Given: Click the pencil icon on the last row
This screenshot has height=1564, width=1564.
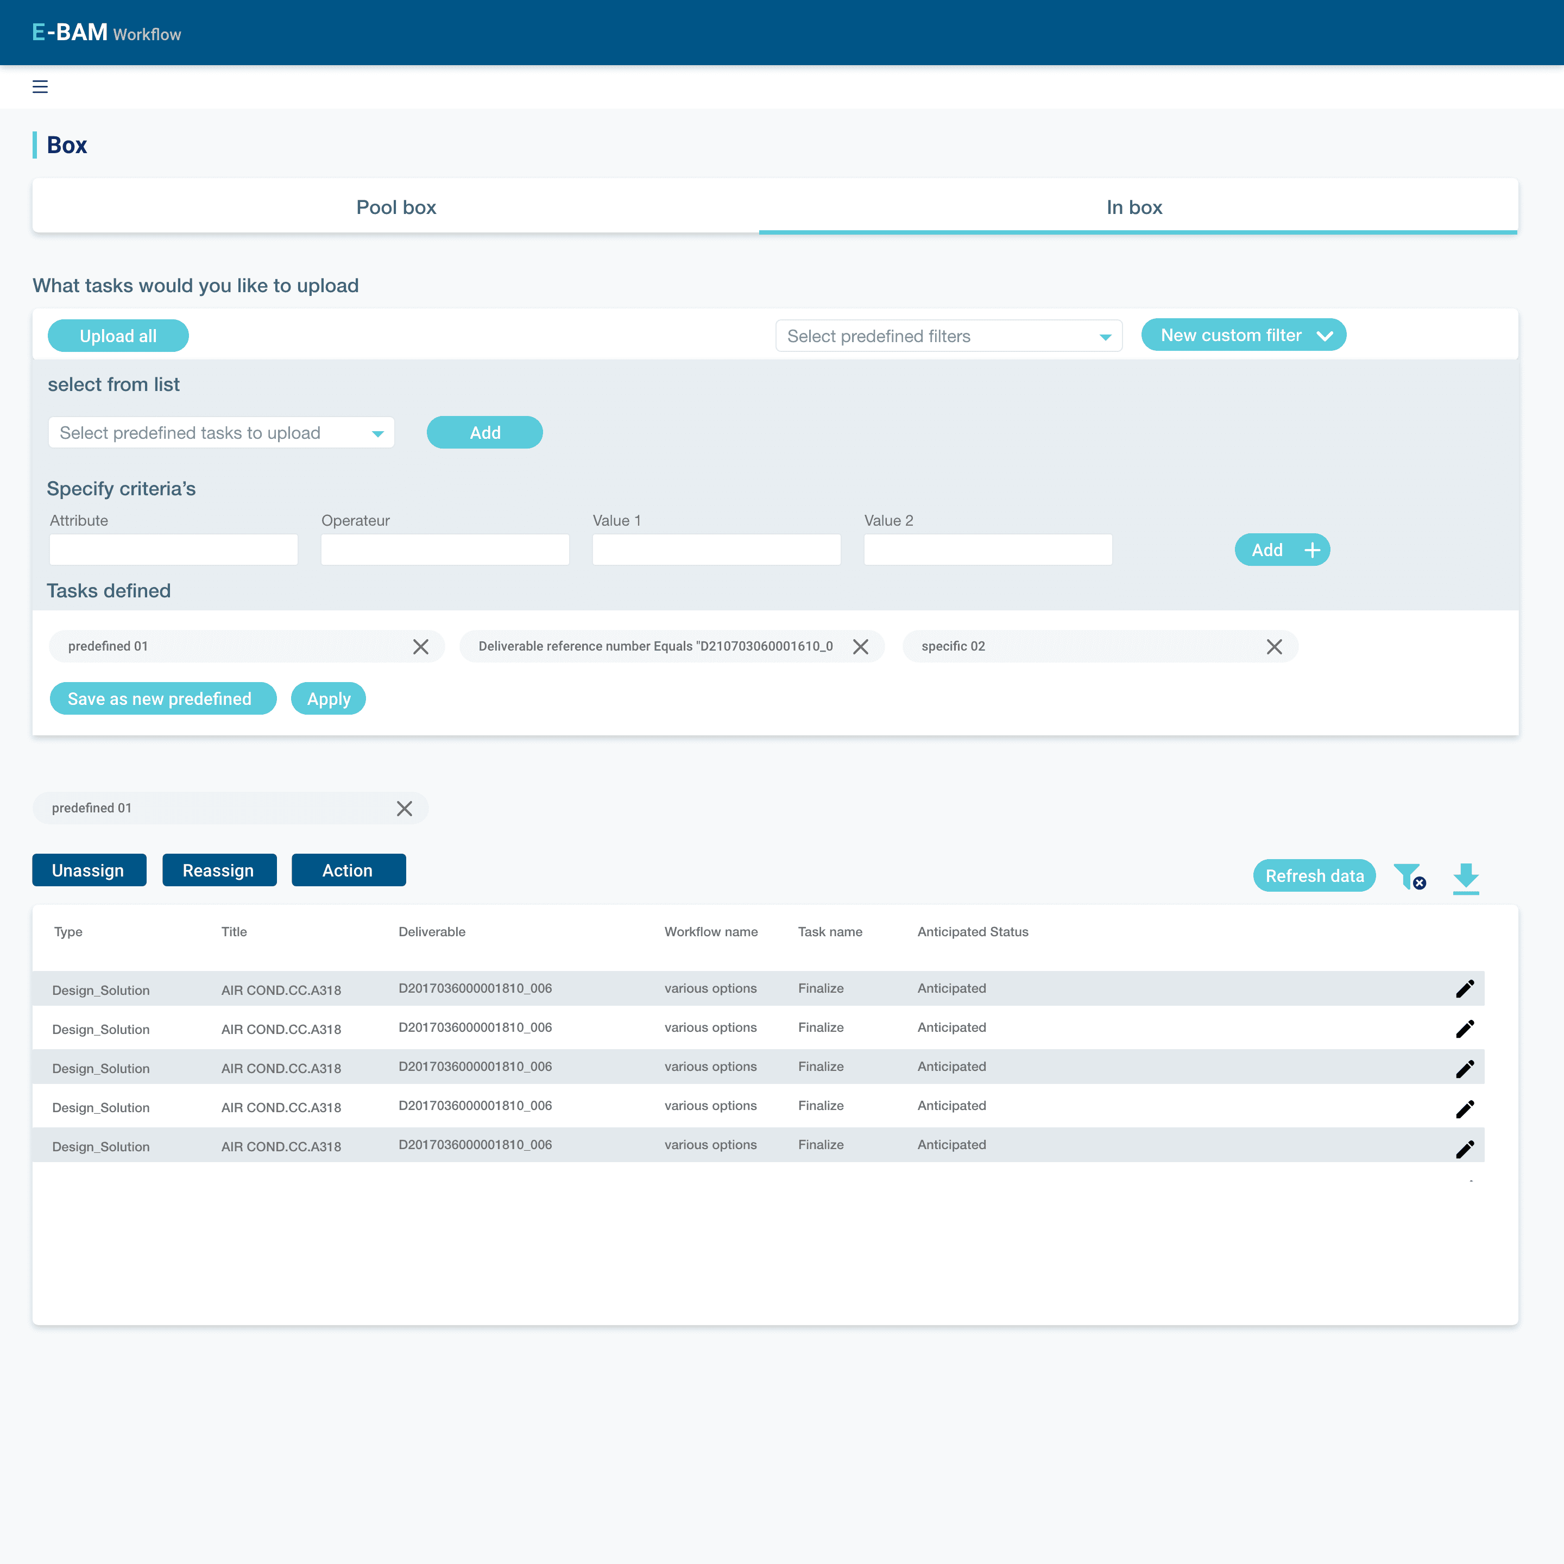Looking at the screenshot, I should [1465, 1149].
